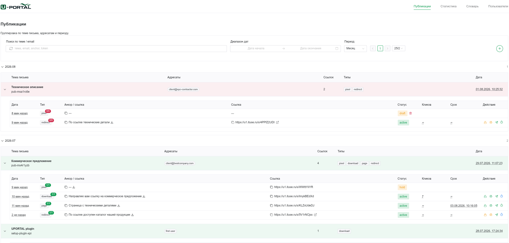Click the lock icon in the 5V1rNCjsx row

[x=485, y=215]
